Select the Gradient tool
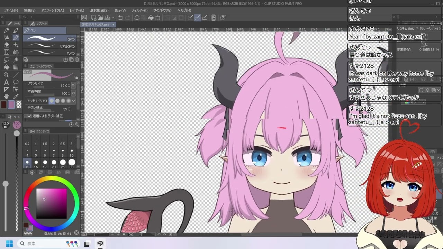Image resolution: width=443 pixels, height=249 pixels. (16, 67)
